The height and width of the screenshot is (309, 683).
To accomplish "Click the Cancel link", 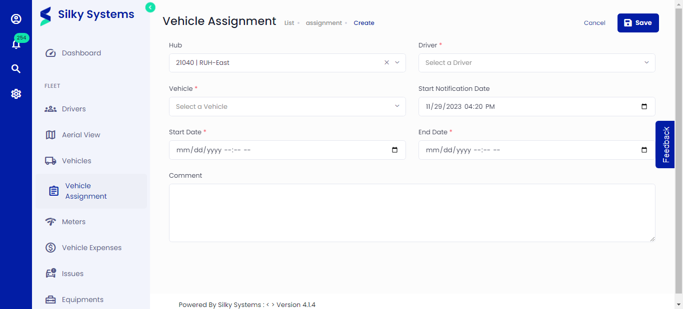I will click(594, 23).
